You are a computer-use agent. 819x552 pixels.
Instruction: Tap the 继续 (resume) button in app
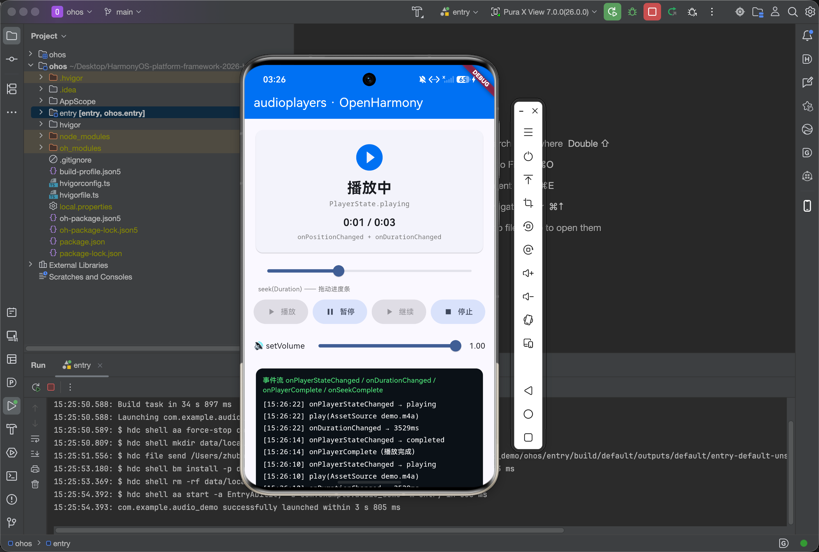(x=399, y=312)
